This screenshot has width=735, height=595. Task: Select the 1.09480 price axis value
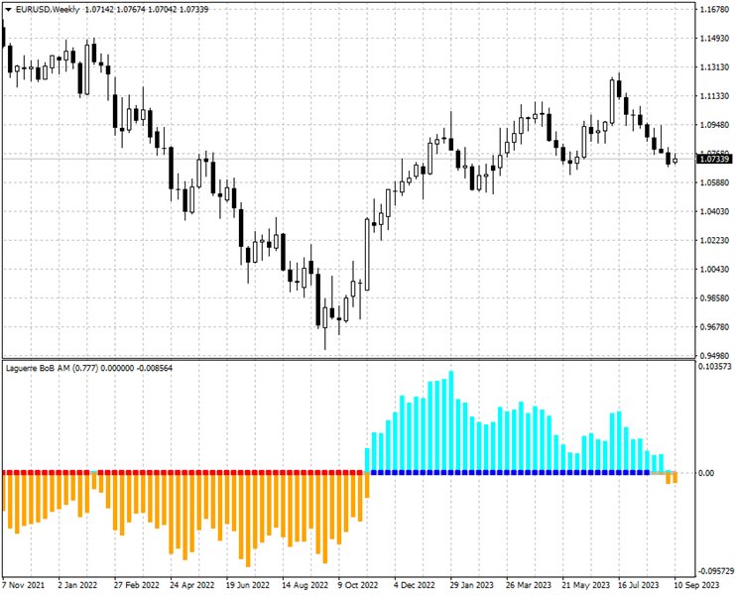tap(715, 125)
